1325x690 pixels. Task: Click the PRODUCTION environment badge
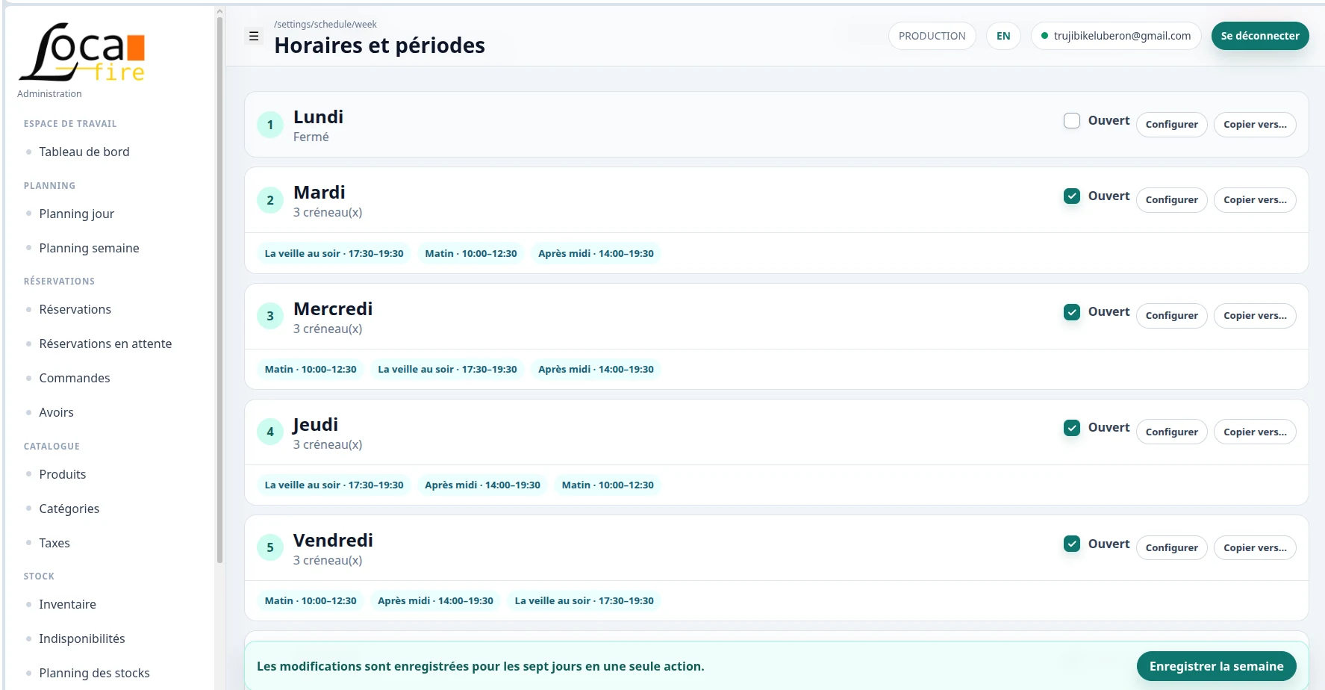(932, 36)
